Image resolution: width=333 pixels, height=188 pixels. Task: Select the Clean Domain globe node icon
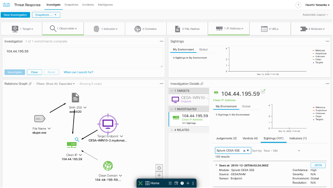click(108, 166)
